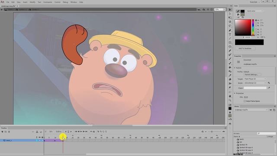Open the Window menu
The height and width of the screenshot is (156, 277).
pos(74,2)
